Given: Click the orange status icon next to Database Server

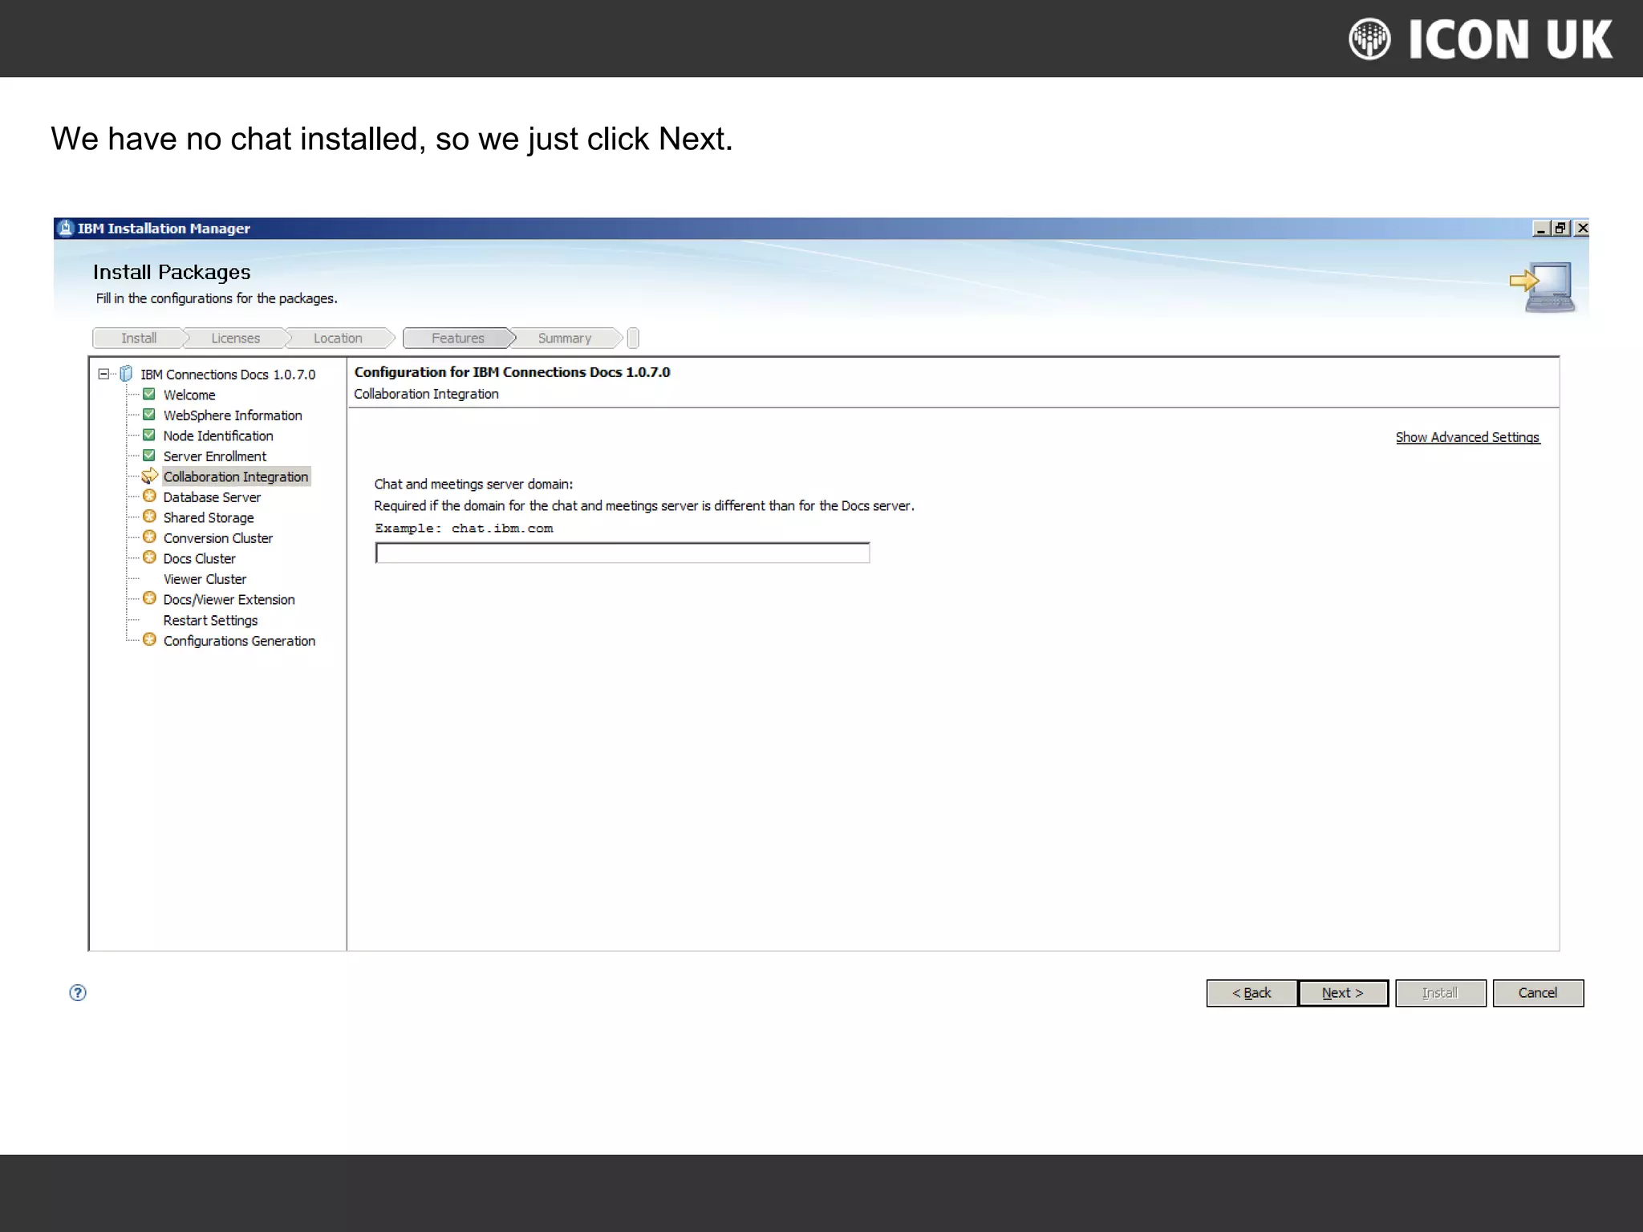Looking at the screenshot, I should click(149, 496).
